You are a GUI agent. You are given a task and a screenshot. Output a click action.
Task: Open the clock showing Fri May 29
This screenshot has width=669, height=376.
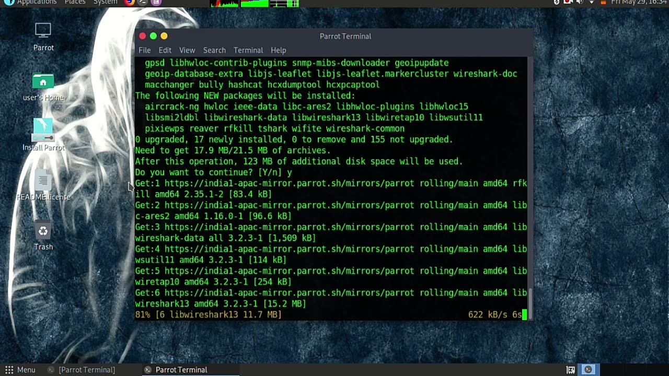tap(639, 2)
